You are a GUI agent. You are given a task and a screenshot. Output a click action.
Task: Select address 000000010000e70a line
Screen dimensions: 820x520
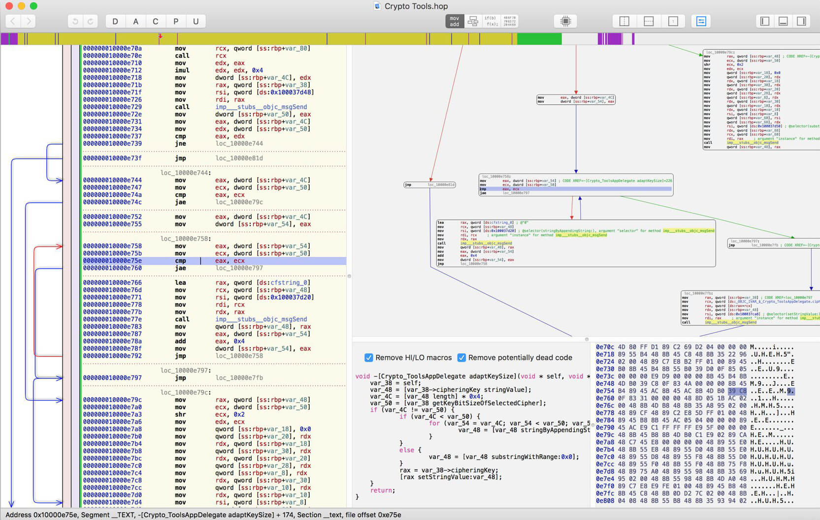[x=214, y=48]
